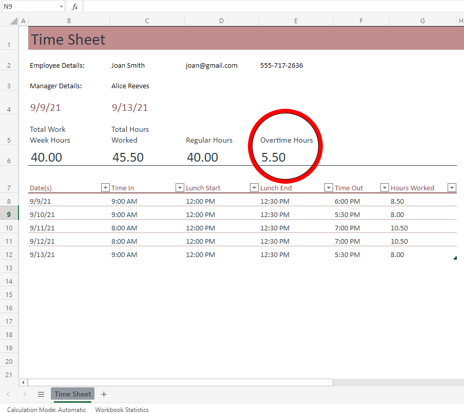Add a new sheet with plus icon

104,394
